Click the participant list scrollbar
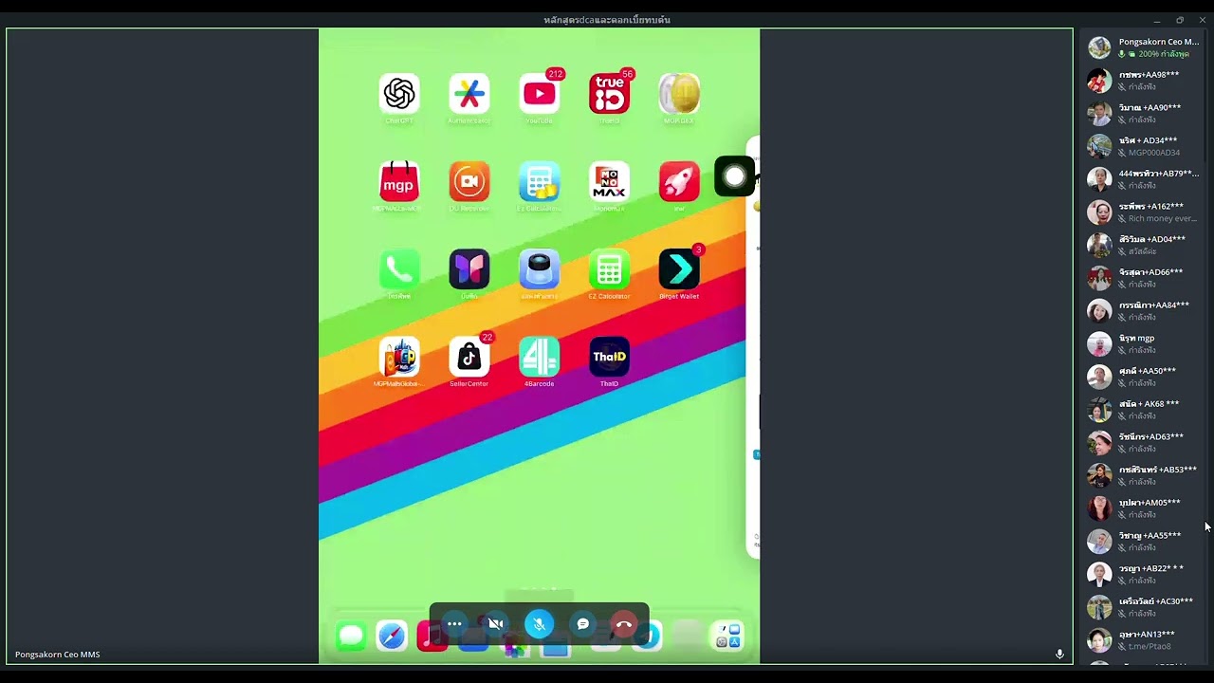The width and height of the screenshot is (1214, 683). (x=1207, y=95)
